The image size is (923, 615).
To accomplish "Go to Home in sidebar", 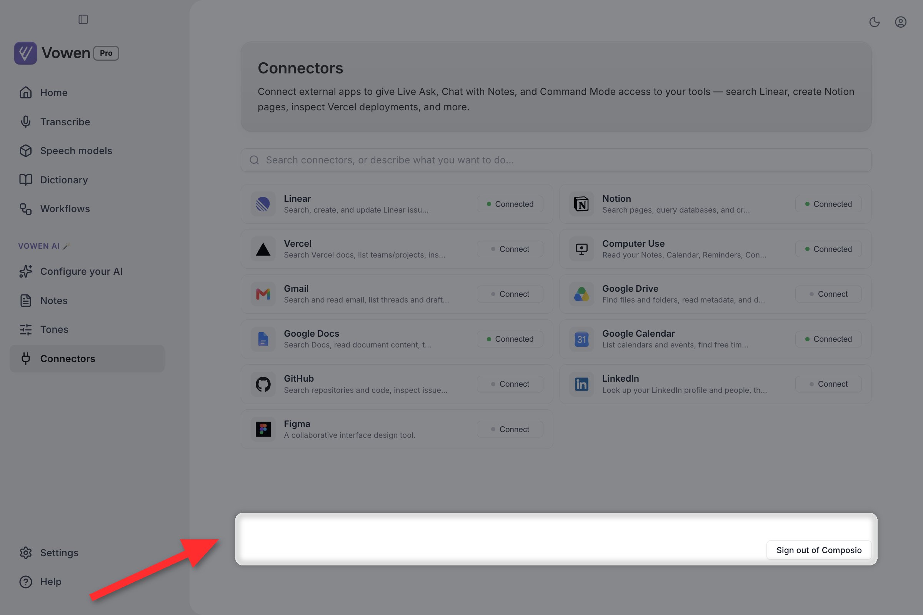I will point(87,93).
